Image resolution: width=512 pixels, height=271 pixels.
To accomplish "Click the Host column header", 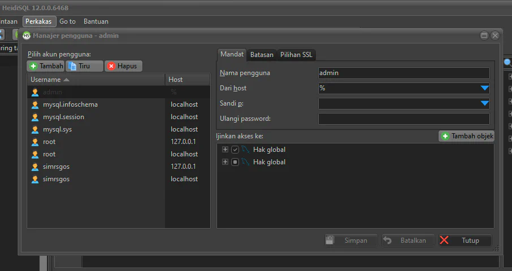I will tap(188, 80).
